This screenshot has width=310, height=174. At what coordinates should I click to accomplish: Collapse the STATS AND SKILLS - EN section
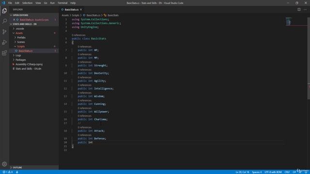[x=11, y=24]
